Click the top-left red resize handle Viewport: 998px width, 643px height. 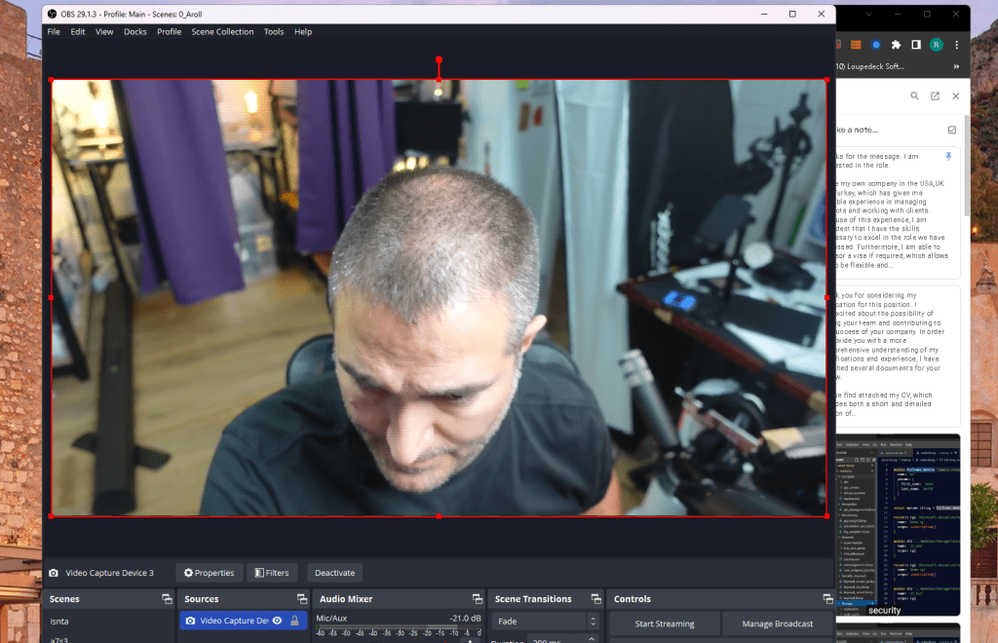(52, 80)
